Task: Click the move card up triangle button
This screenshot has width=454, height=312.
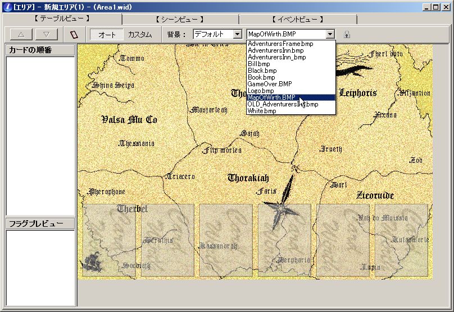Action: pos(21,35)
